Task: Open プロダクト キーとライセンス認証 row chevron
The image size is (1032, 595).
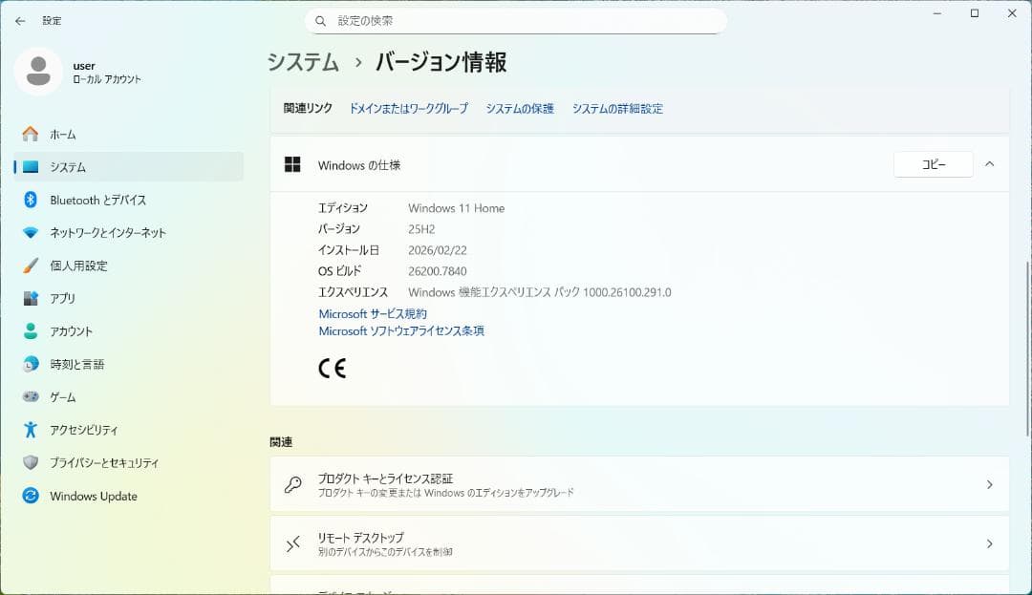Action: coord(989,484)
